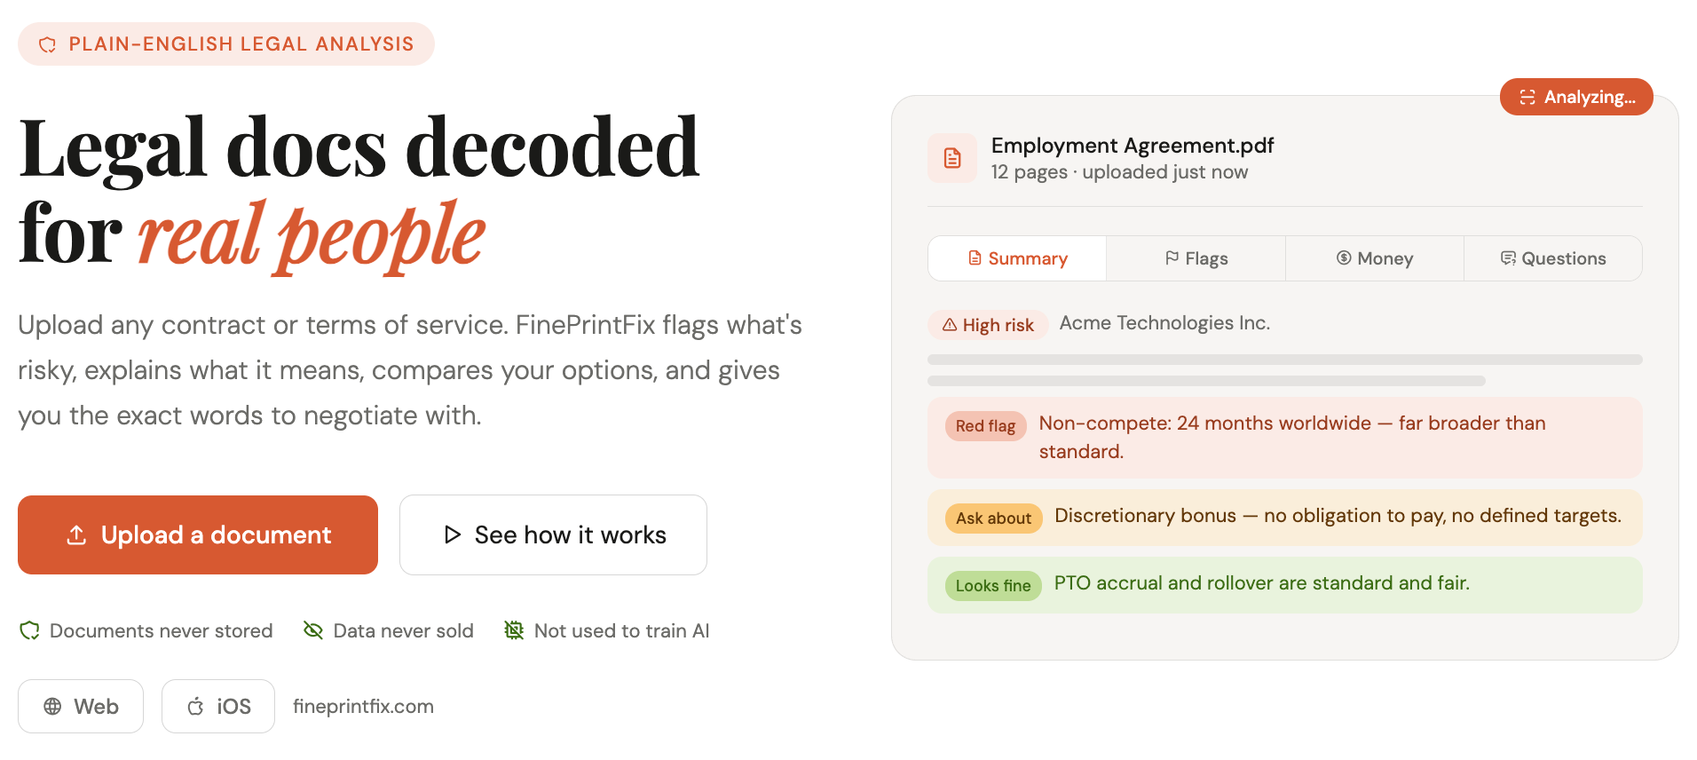Click the shield icon in Plain-English Legal Analysis pill

48,44
